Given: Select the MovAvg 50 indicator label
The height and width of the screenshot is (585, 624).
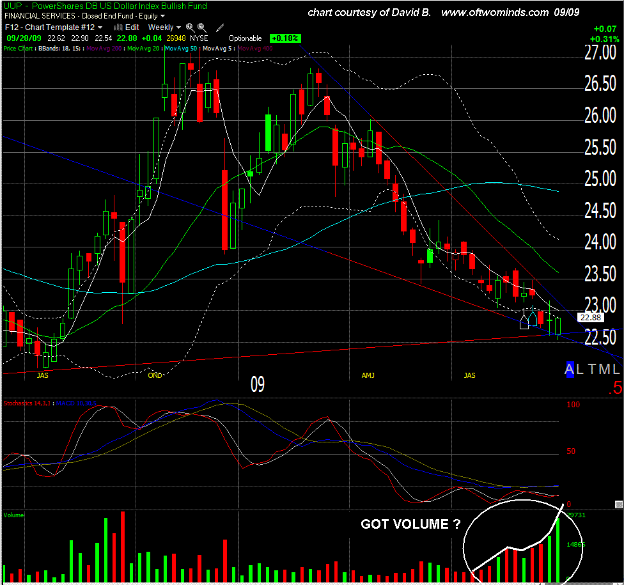Looking at the screenshot, I should pyautogui.click(x=181, y=49).
